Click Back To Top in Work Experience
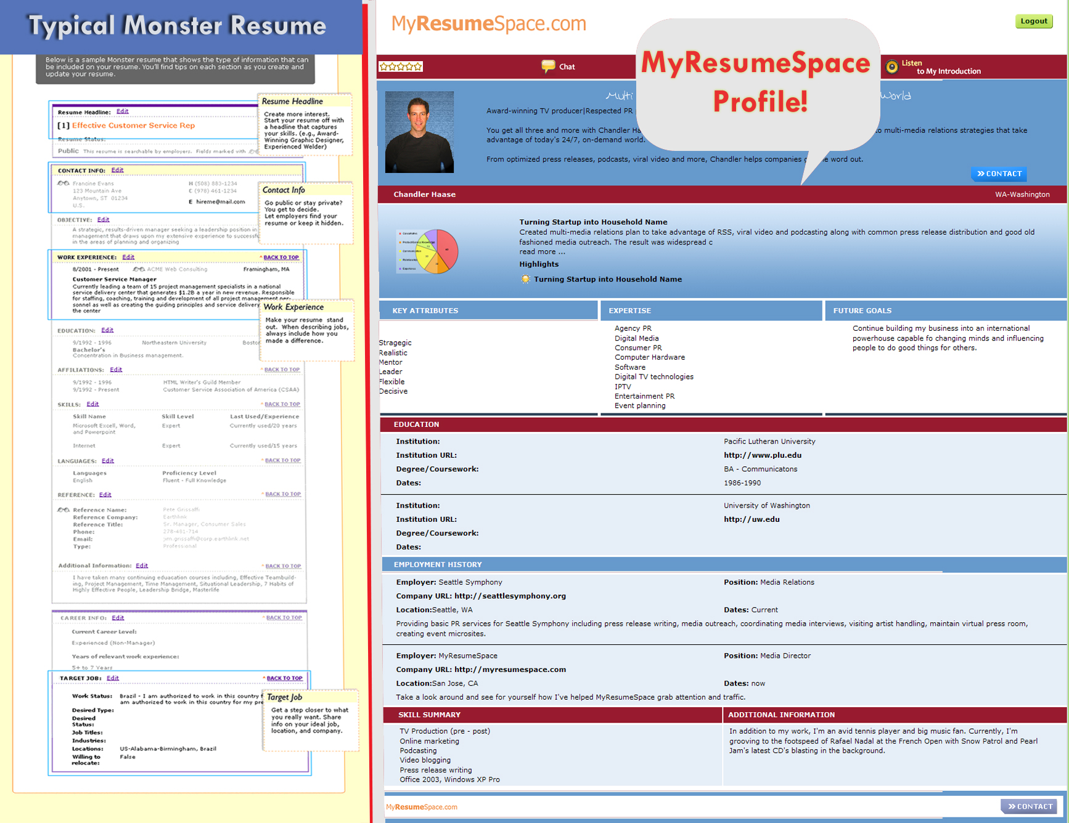Image resolution: width=1069 pixels, height=823 pixels. coord(281,257)
